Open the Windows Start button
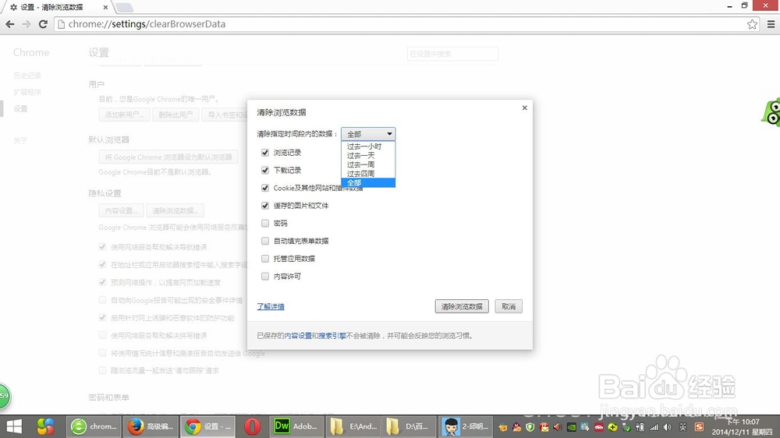 [x=14, y=426]
